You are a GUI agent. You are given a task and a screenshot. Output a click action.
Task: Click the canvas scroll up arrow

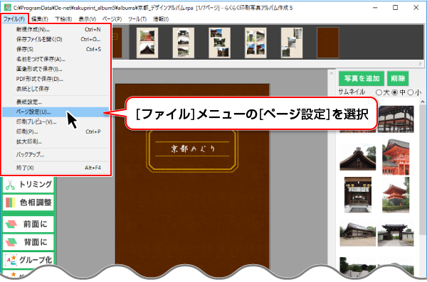(332, 73)
